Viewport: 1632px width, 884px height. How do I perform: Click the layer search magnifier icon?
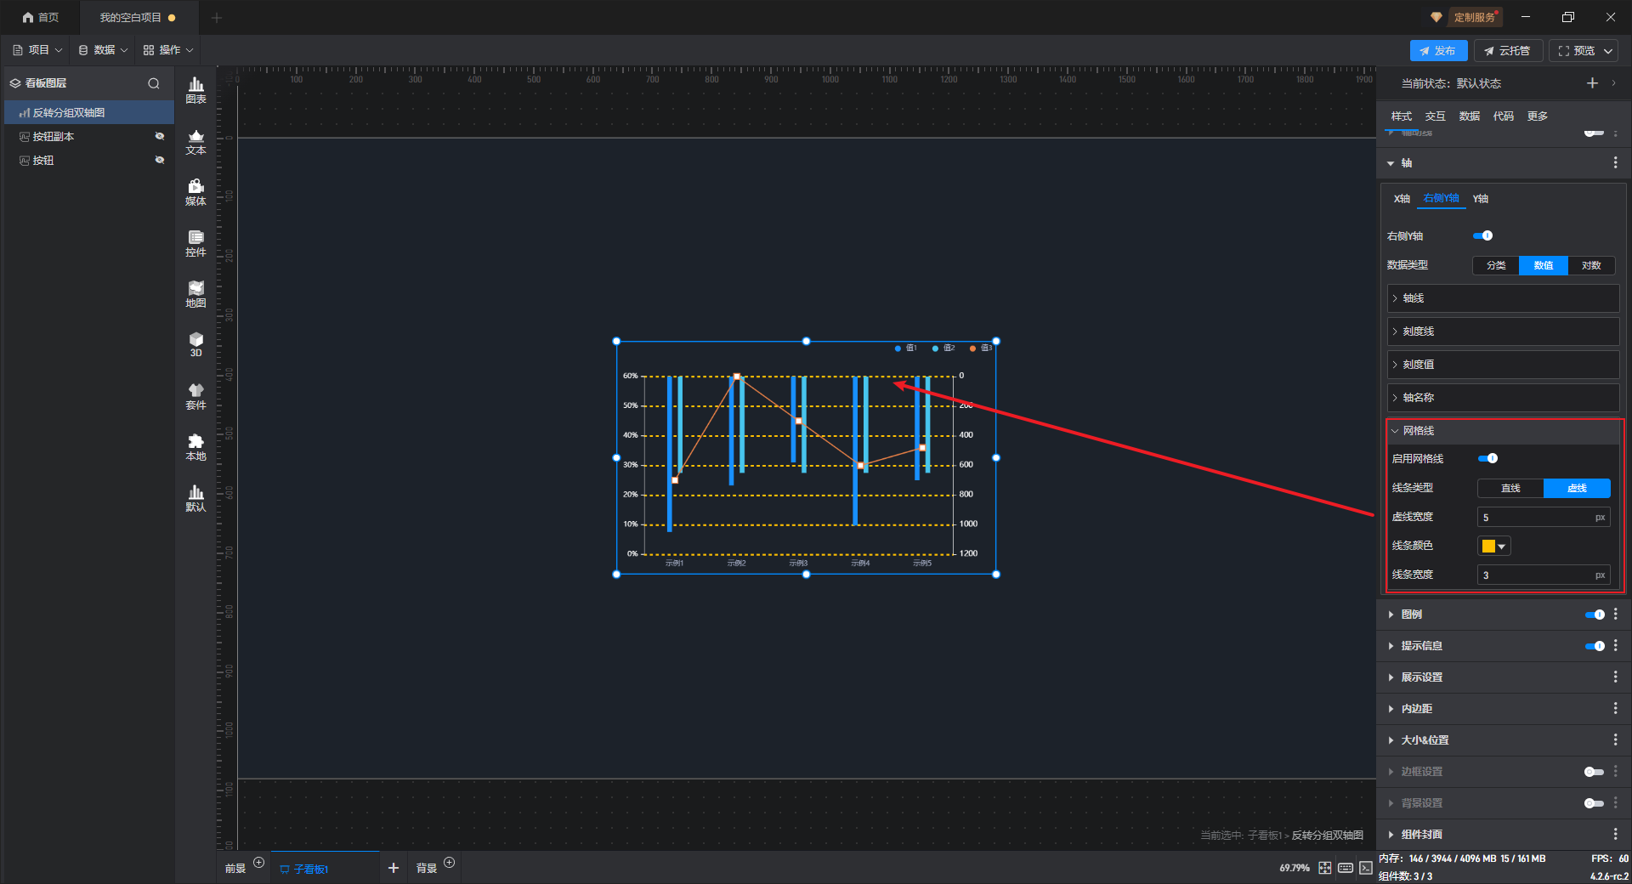tap(154, 83)
